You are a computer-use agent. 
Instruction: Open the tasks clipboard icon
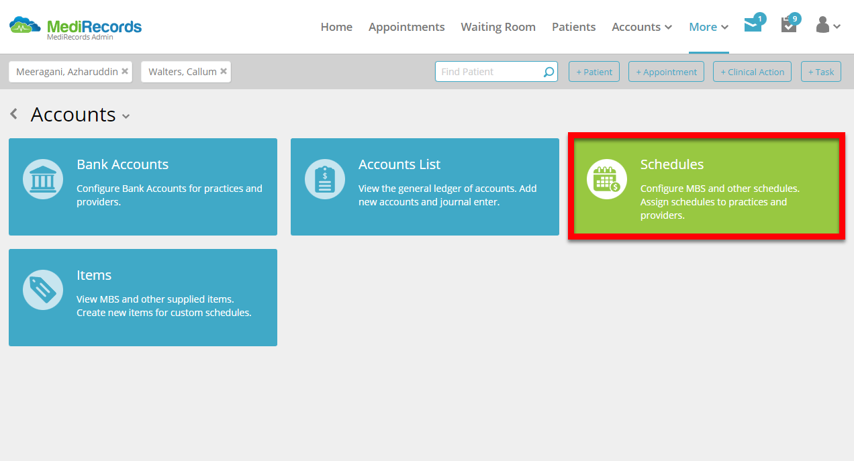coord(788,25)
